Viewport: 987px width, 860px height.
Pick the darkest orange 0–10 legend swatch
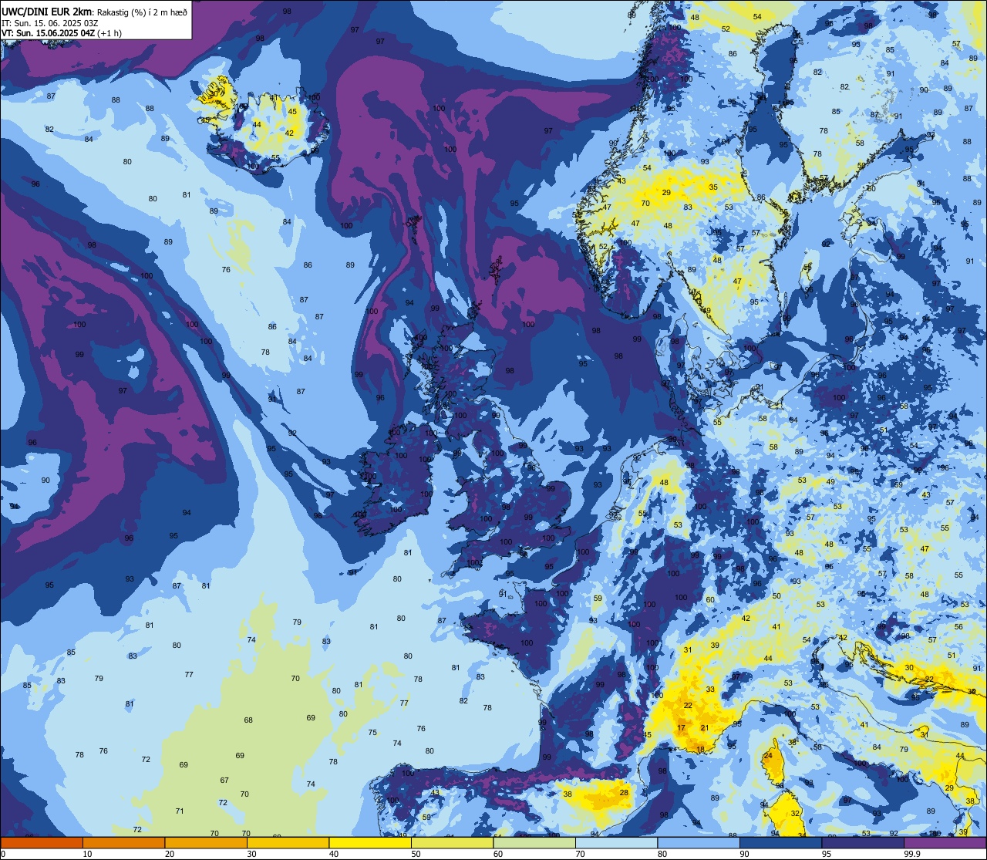[x=42, y=843]
